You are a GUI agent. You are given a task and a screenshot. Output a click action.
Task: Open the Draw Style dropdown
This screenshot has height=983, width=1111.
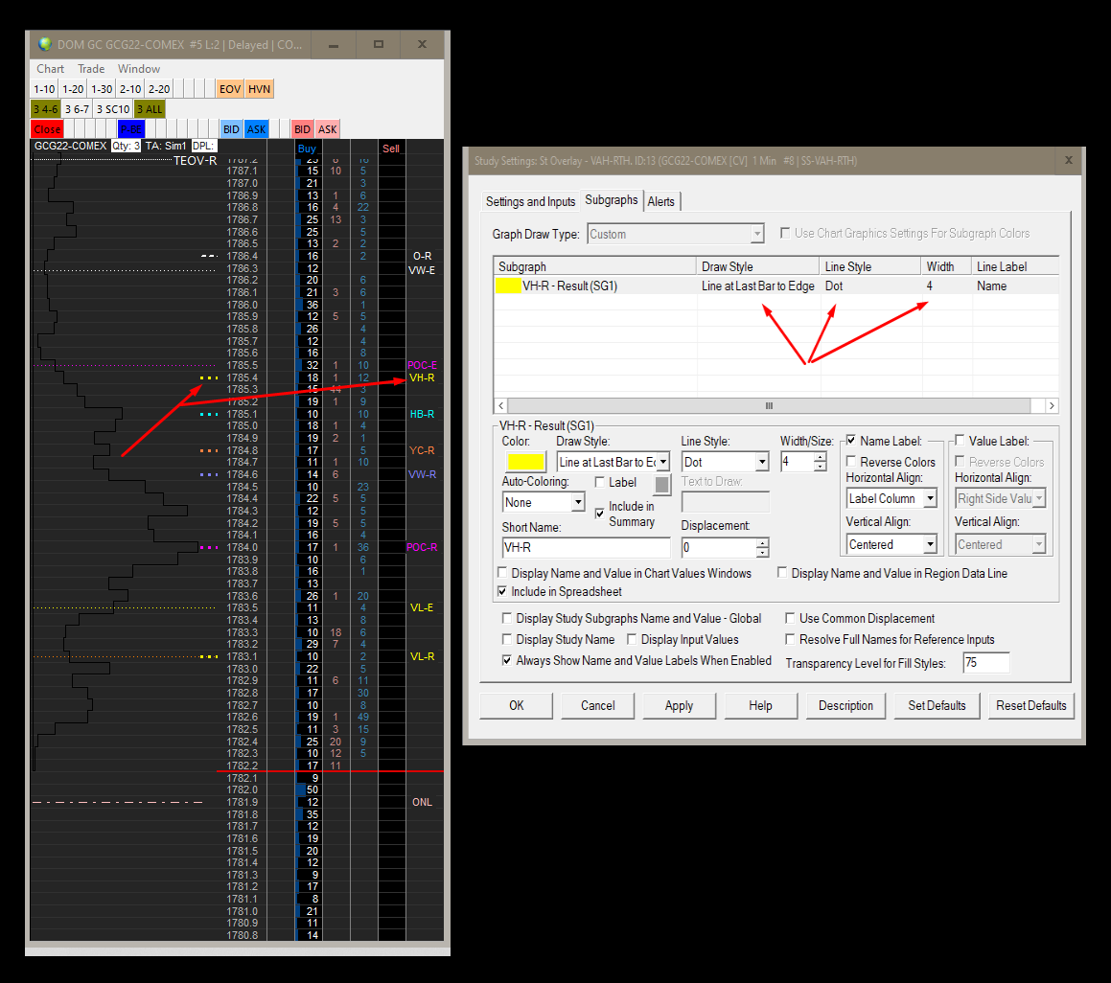[662, 462]
